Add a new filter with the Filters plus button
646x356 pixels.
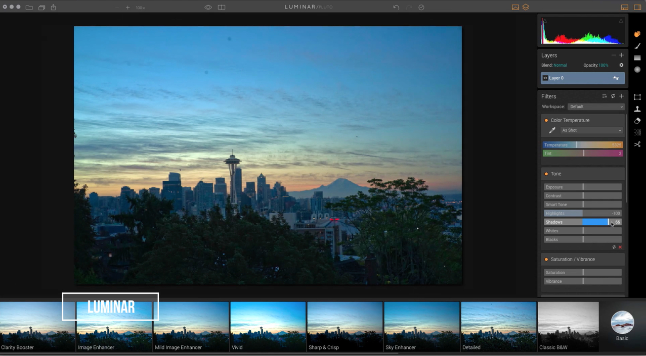(621, 96)
